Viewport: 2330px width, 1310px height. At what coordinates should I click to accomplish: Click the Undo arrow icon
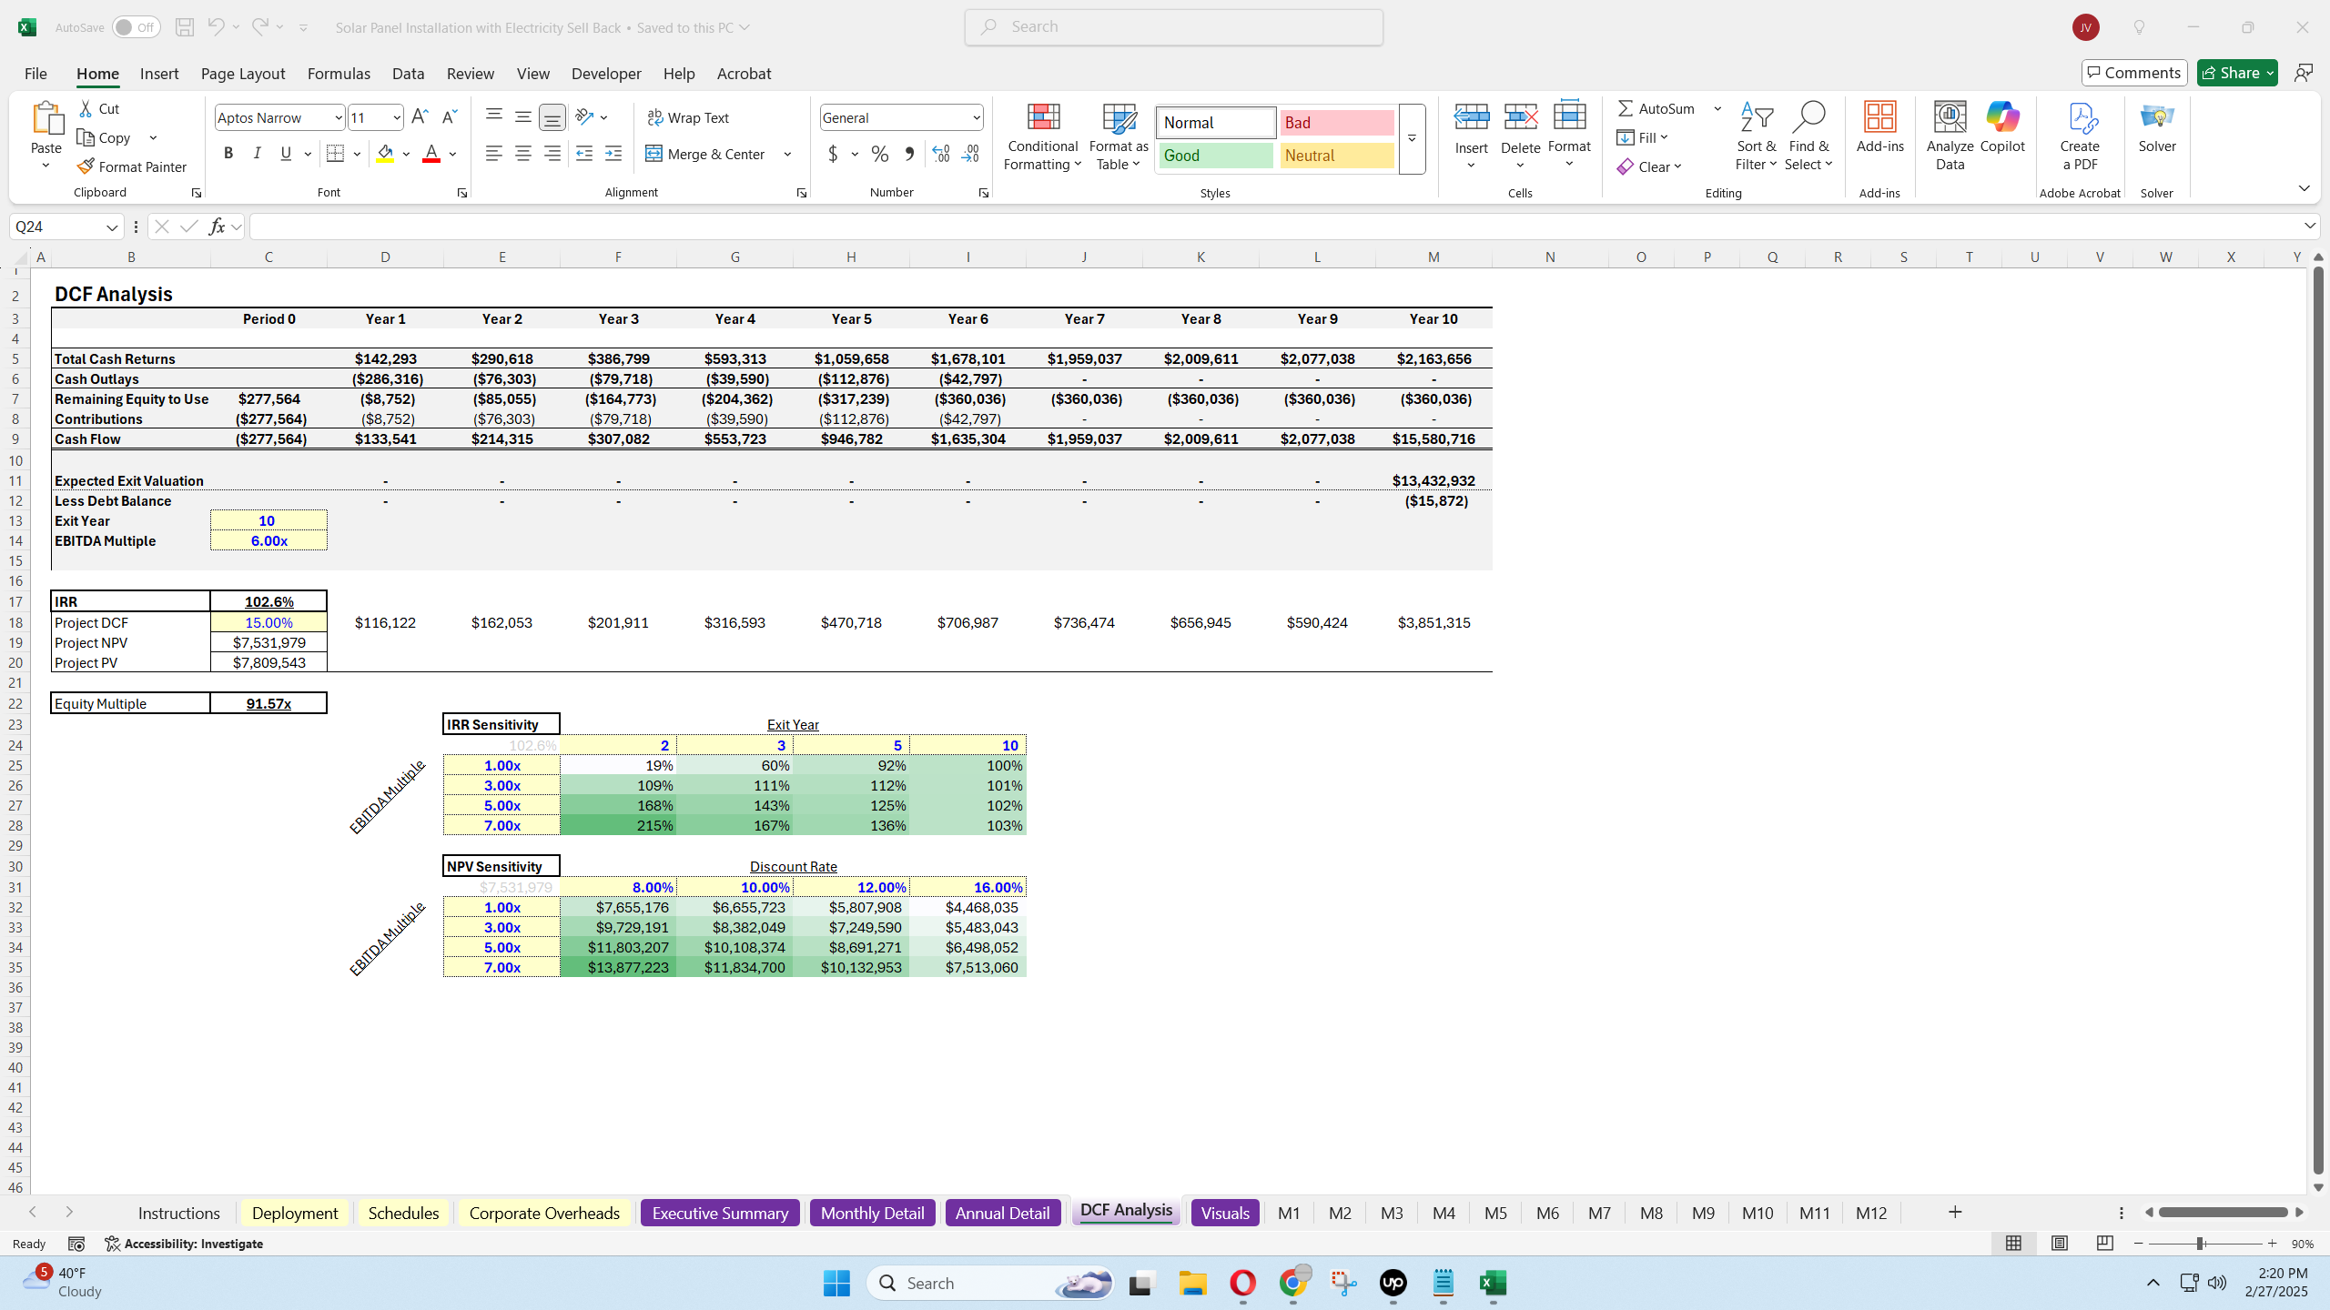click(216, 27)
